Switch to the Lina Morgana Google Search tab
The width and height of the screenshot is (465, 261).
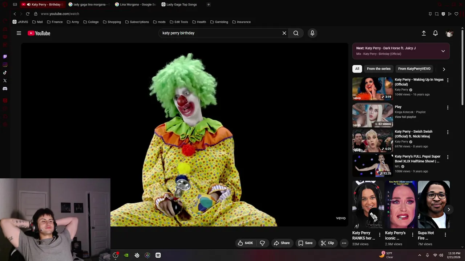136,5
